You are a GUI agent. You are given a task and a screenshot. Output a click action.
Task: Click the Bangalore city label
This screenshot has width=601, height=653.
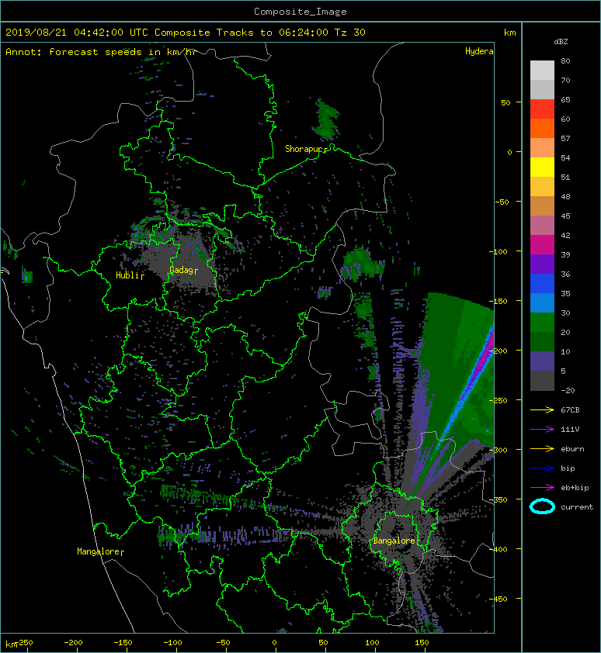(394, 541)
